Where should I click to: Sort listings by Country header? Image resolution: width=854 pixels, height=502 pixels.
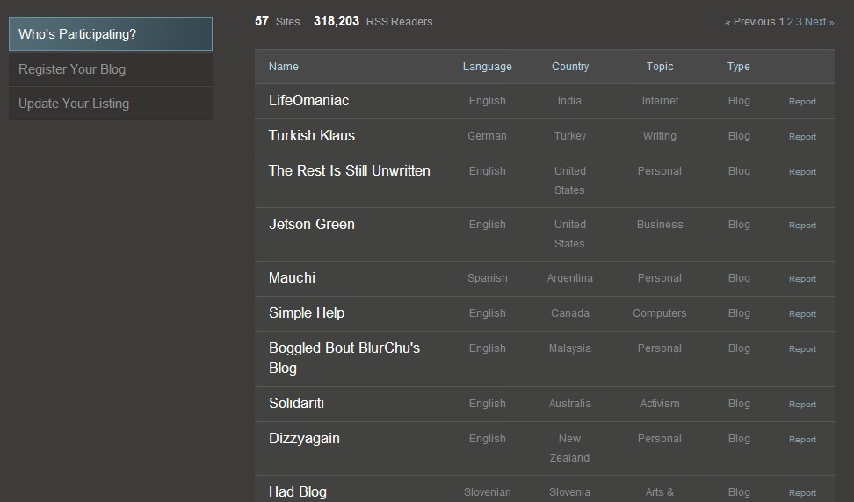point(570,67)
